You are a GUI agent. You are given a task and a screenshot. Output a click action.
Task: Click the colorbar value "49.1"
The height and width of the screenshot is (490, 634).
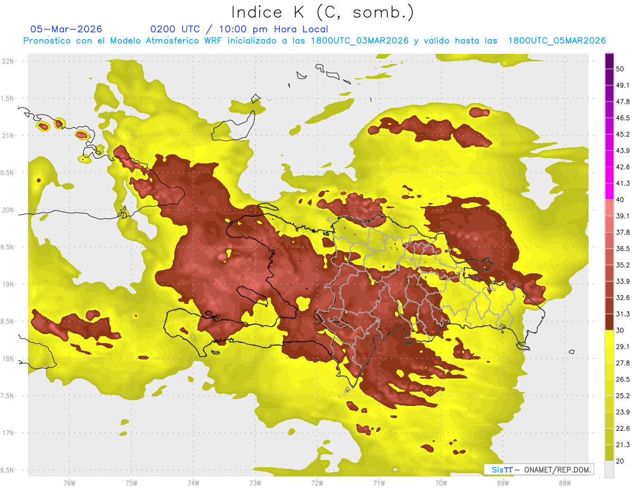(623, 85)
